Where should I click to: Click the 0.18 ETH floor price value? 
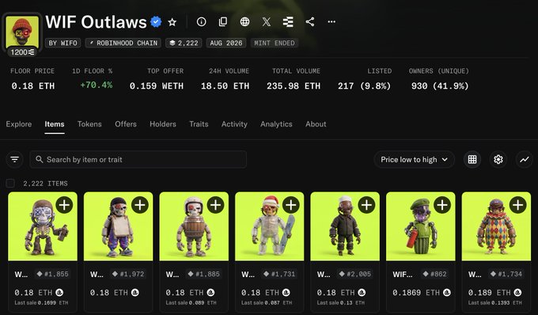pyautogui.click(x=33, y=85)
